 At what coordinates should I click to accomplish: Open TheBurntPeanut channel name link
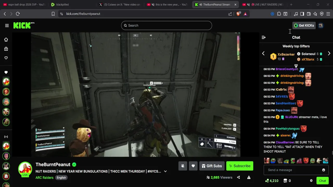pyautogui.click(x=53, y=164)
